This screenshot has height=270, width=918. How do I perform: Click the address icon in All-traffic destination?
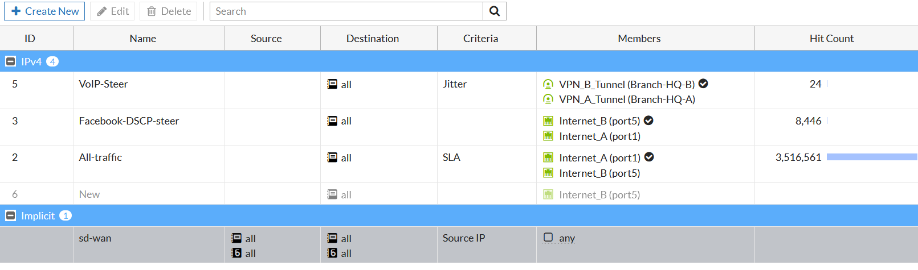point(332,157)
